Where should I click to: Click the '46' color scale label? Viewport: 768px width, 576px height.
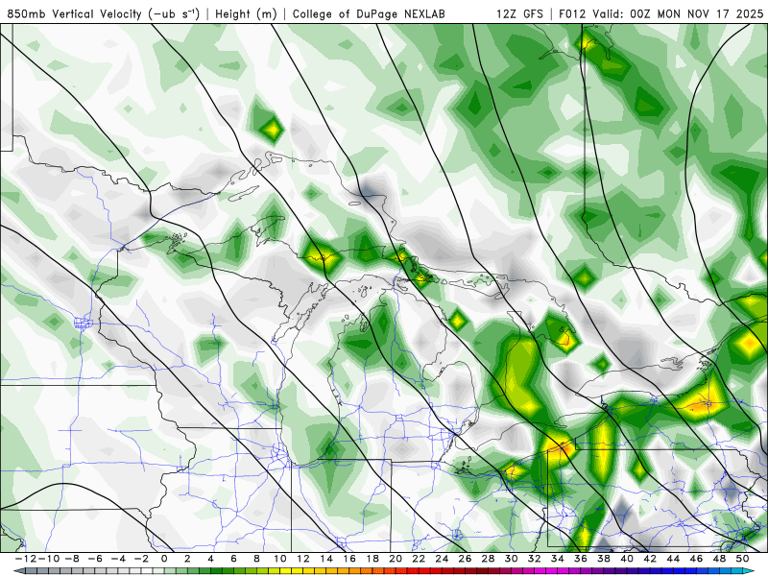point(696,559)
